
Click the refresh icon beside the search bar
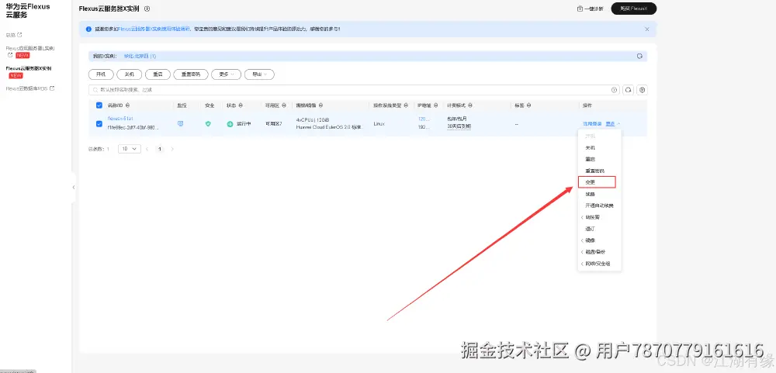pos(628,90)
